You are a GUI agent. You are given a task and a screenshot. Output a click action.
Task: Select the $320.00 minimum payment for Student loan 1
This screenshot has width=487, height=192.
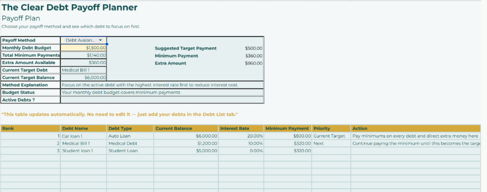[288, 151]
